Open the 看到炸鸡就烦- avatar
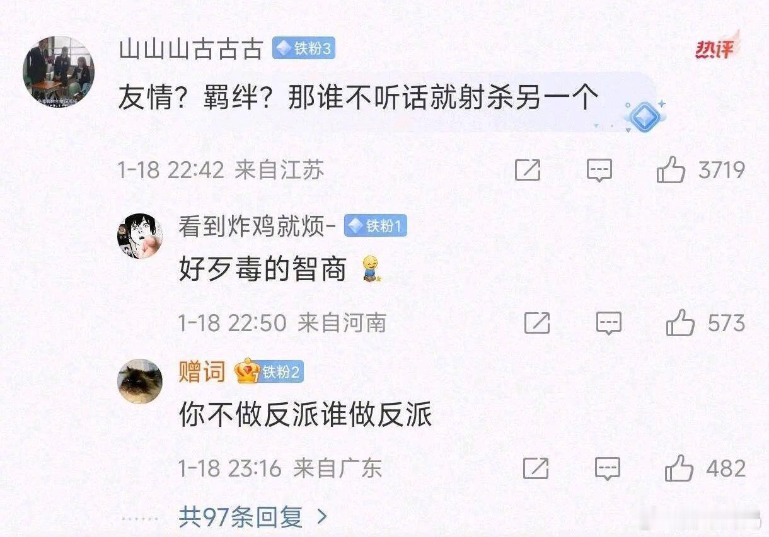The image size is (769, 537). (140, 235)
